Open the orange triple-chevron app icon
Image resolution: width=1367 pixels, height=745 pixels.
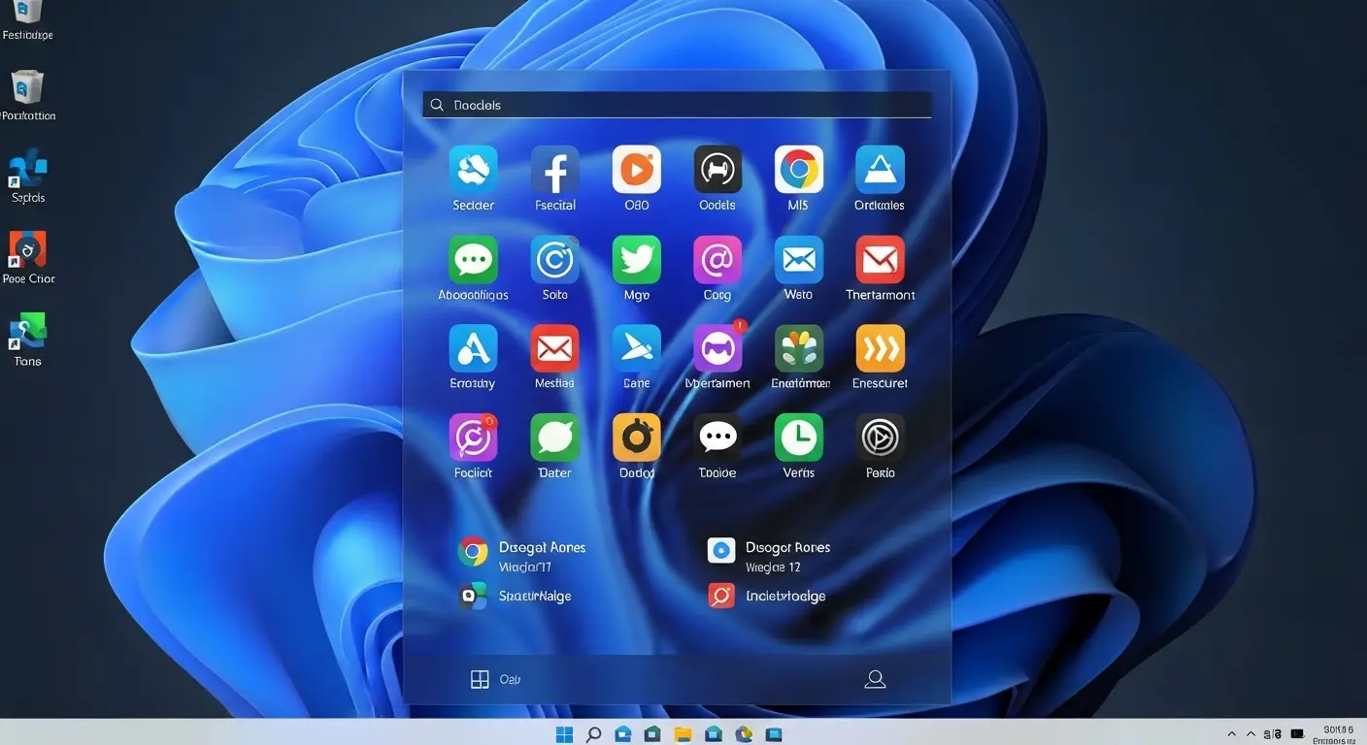(x=880, y=348)
